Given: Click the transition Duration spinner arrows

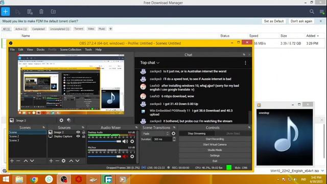Looking at the screenshot, I should pyautogui.click(x=174, y=139).
